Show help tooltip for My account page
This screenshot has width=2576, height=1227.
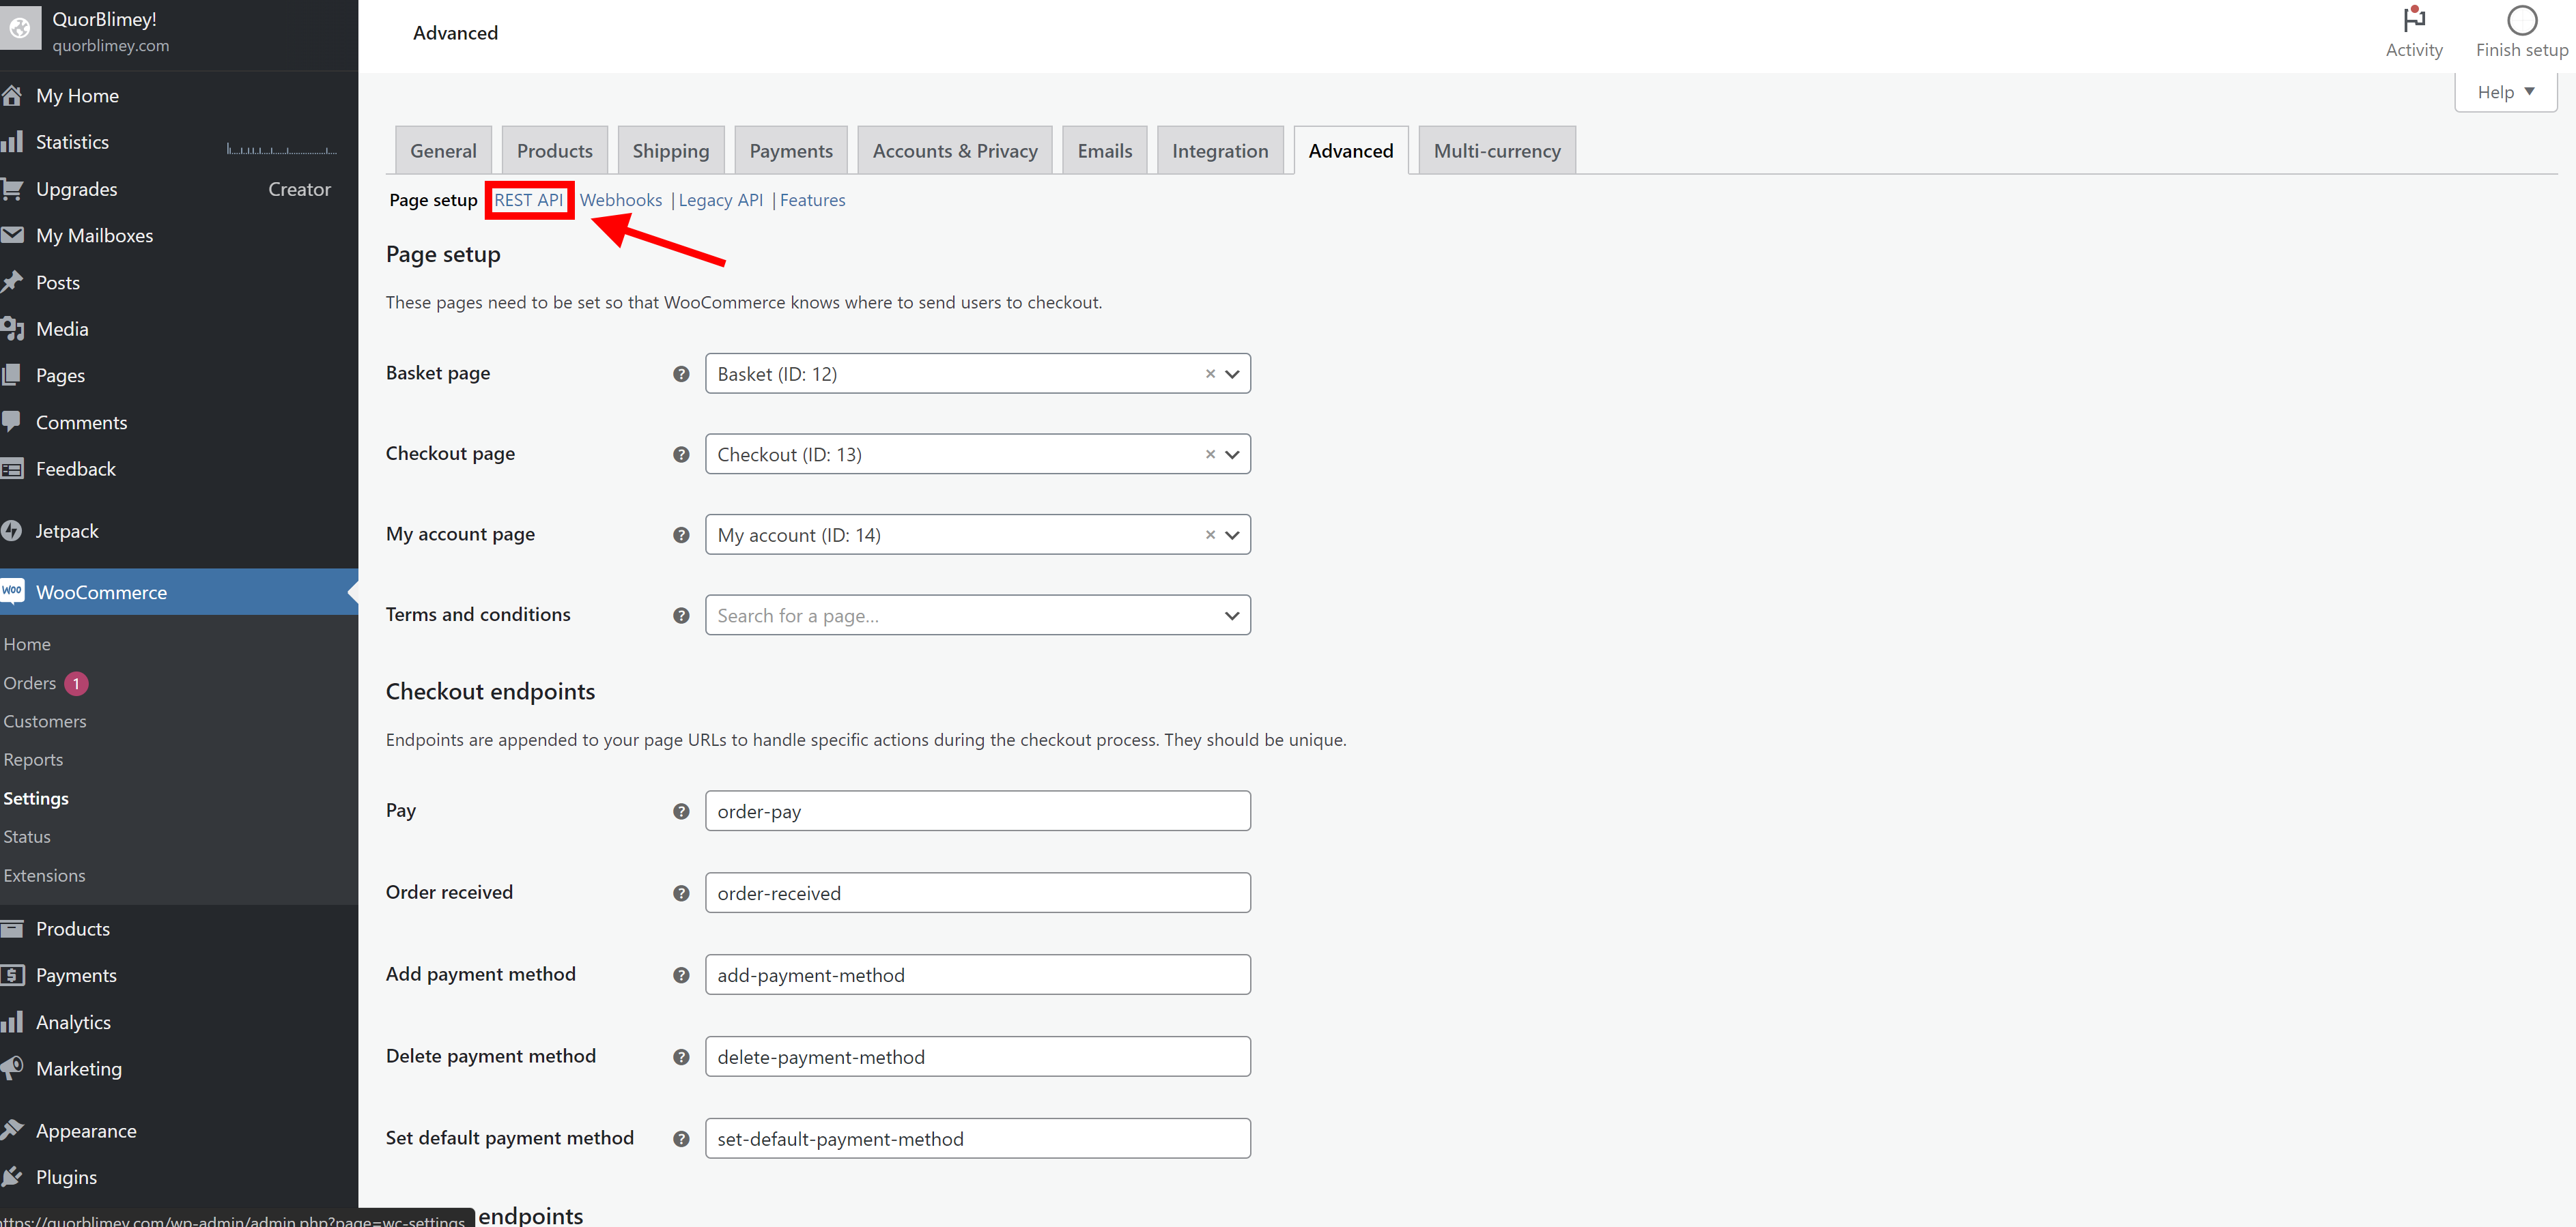point(681,534)
